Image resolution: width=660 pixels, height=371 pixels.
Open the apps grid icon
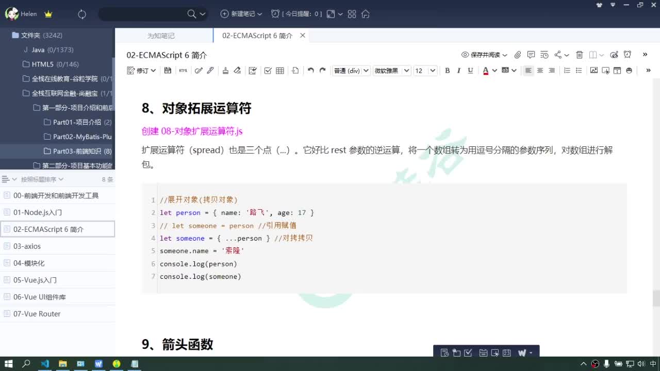click(352, 14)
